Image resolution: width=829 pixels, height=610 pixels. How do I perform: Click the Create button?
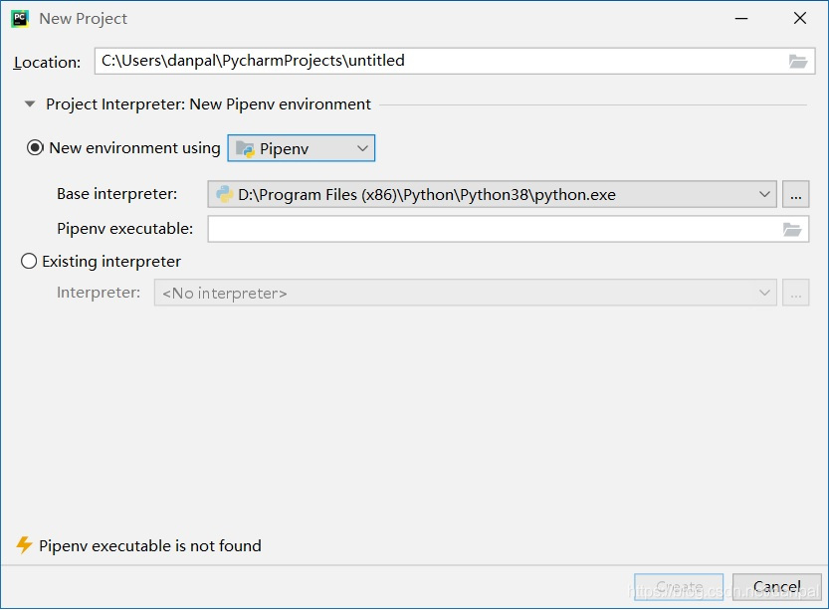(679, 587)
